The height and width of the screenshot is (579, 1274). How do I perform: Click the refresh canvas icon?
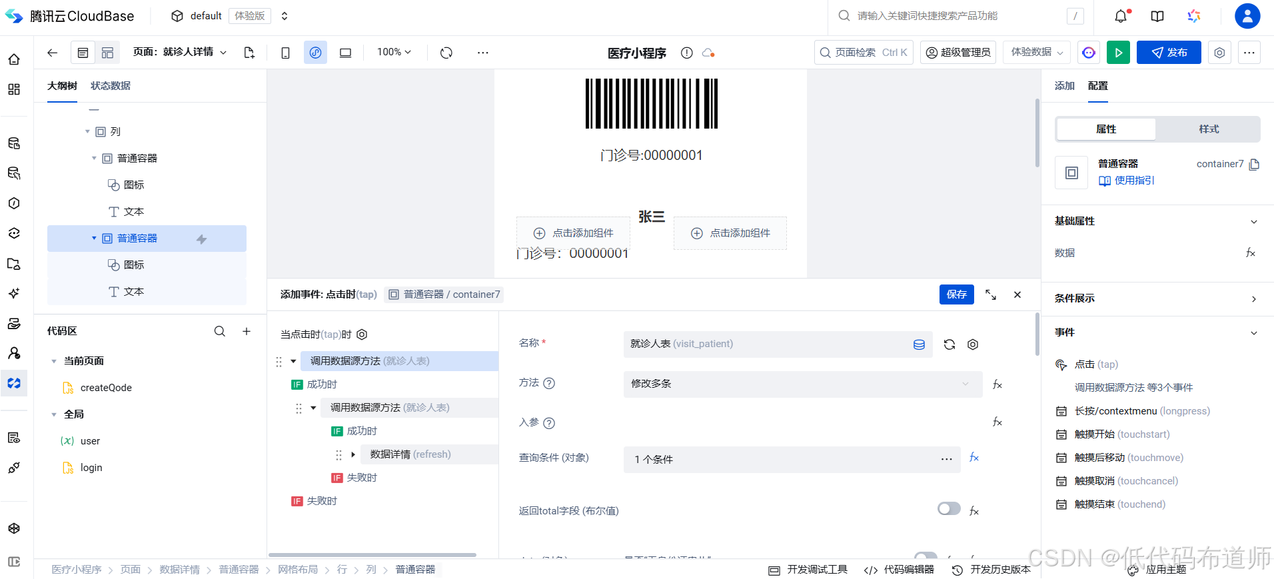(446, 53)
